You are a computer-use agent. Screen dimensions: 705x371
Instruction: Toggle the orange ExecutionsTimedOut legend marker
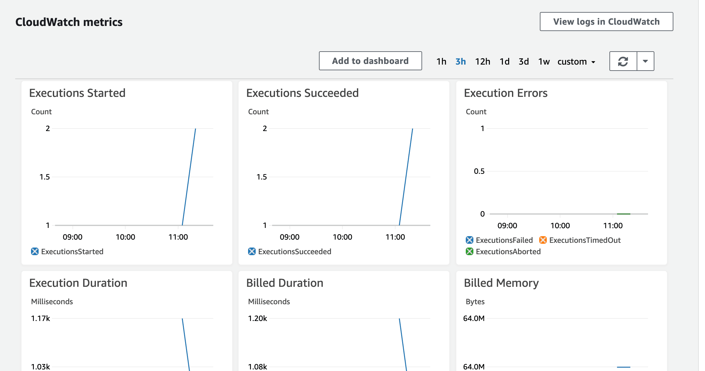tap(543, 240)
